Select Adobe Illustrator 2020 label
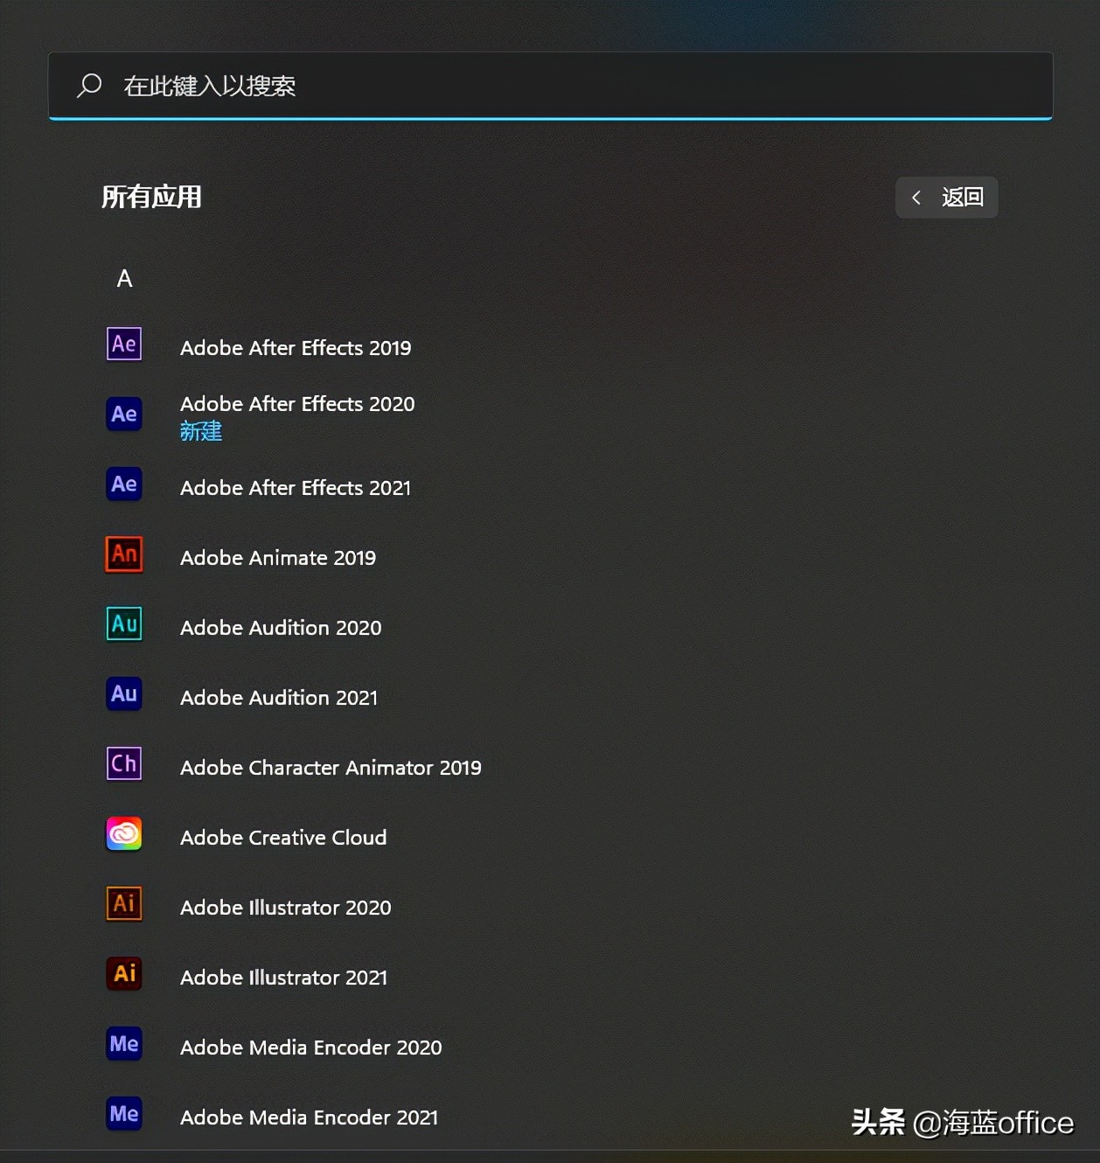 (286, 908)
